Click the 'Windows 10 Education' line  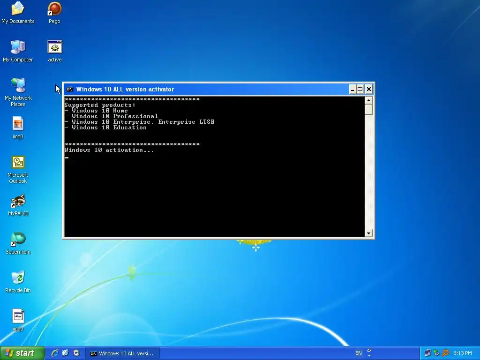tap(105, 127)
